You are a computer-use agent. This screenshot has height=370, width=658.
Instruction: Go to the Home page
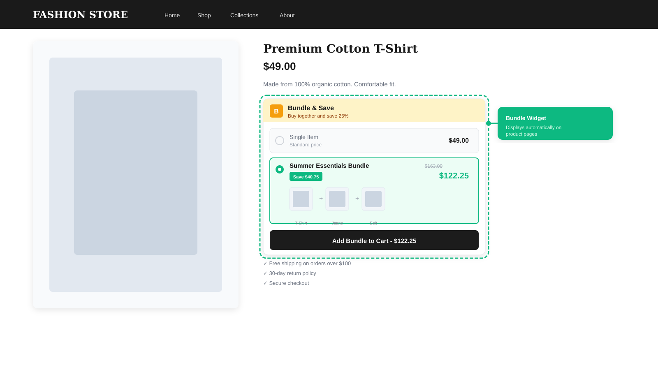coord(172,15)
